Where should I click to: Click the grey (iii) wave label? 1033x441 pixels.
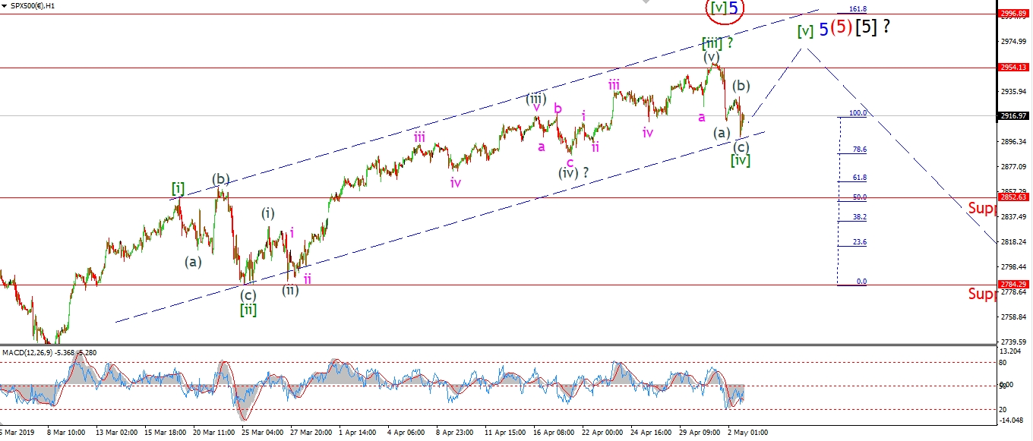tap(537, 99)
